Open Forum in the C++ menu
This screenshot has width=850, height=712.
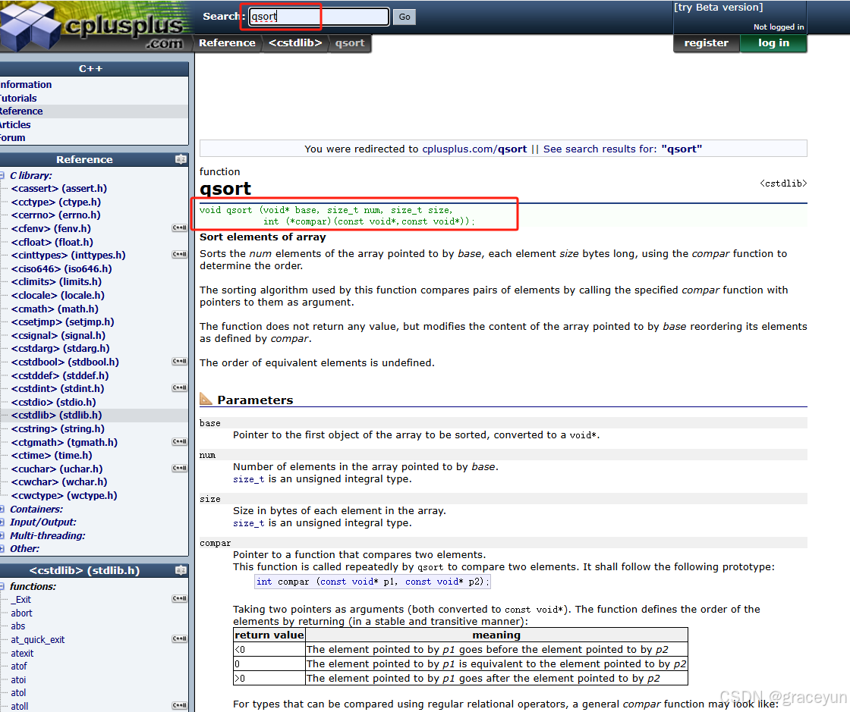tap(12, 137)
